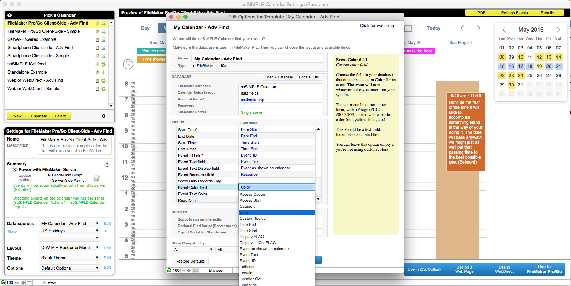Toggle the status toolbar icon in the main window status bar
This screenshot has width=571, height=286.
tap(29, 282)
